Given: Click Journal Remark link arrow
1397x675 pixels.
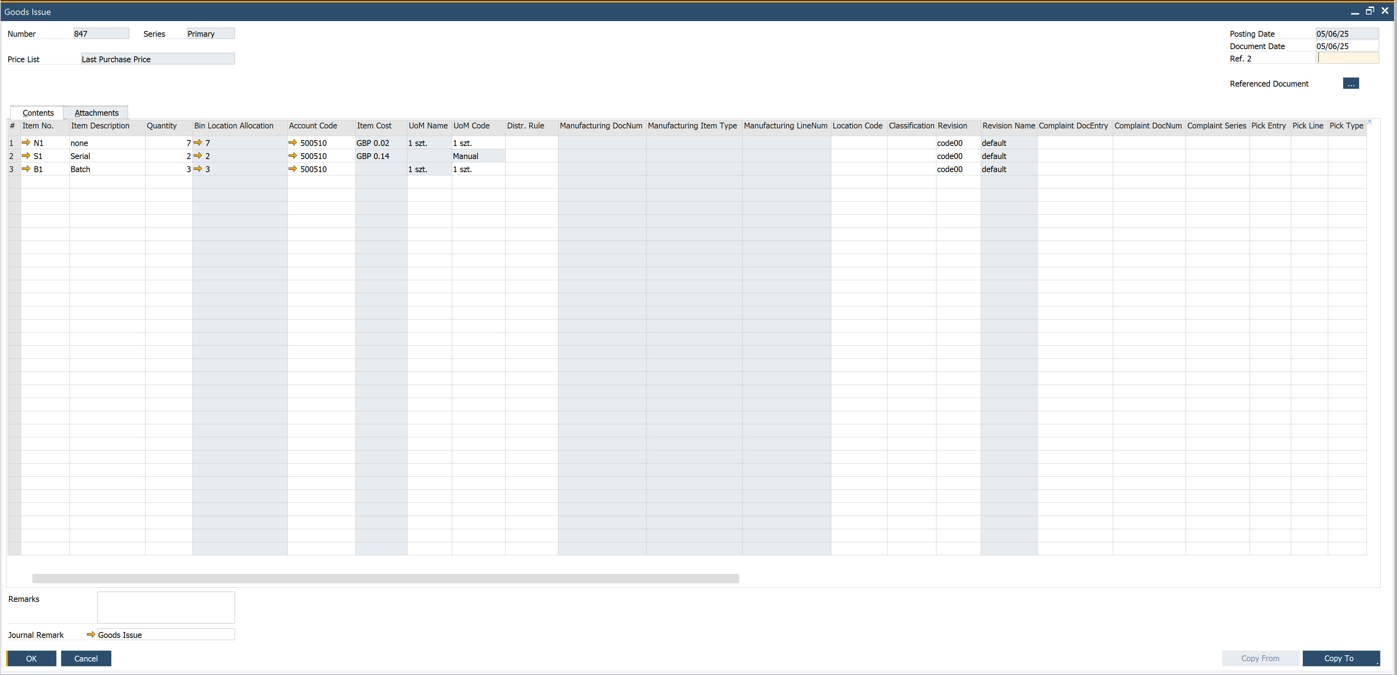Looking at the screenshot, I should point(91,634).
